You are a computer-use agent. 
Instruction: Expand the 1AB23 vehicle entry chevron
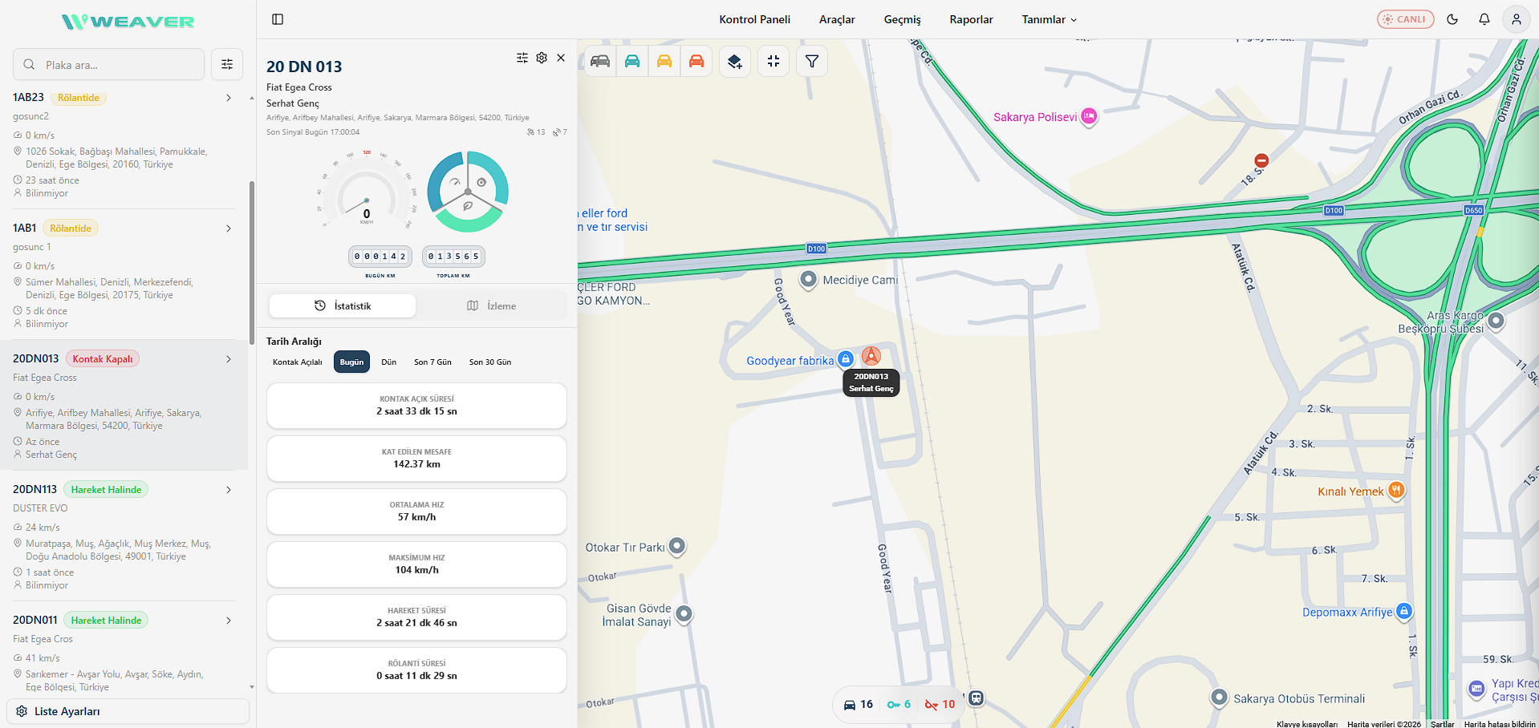pos(229,98)
